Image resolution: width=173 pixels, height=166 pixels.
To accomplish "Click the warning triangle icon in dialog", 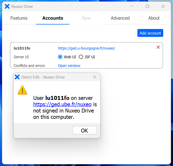I will point(22,90).
